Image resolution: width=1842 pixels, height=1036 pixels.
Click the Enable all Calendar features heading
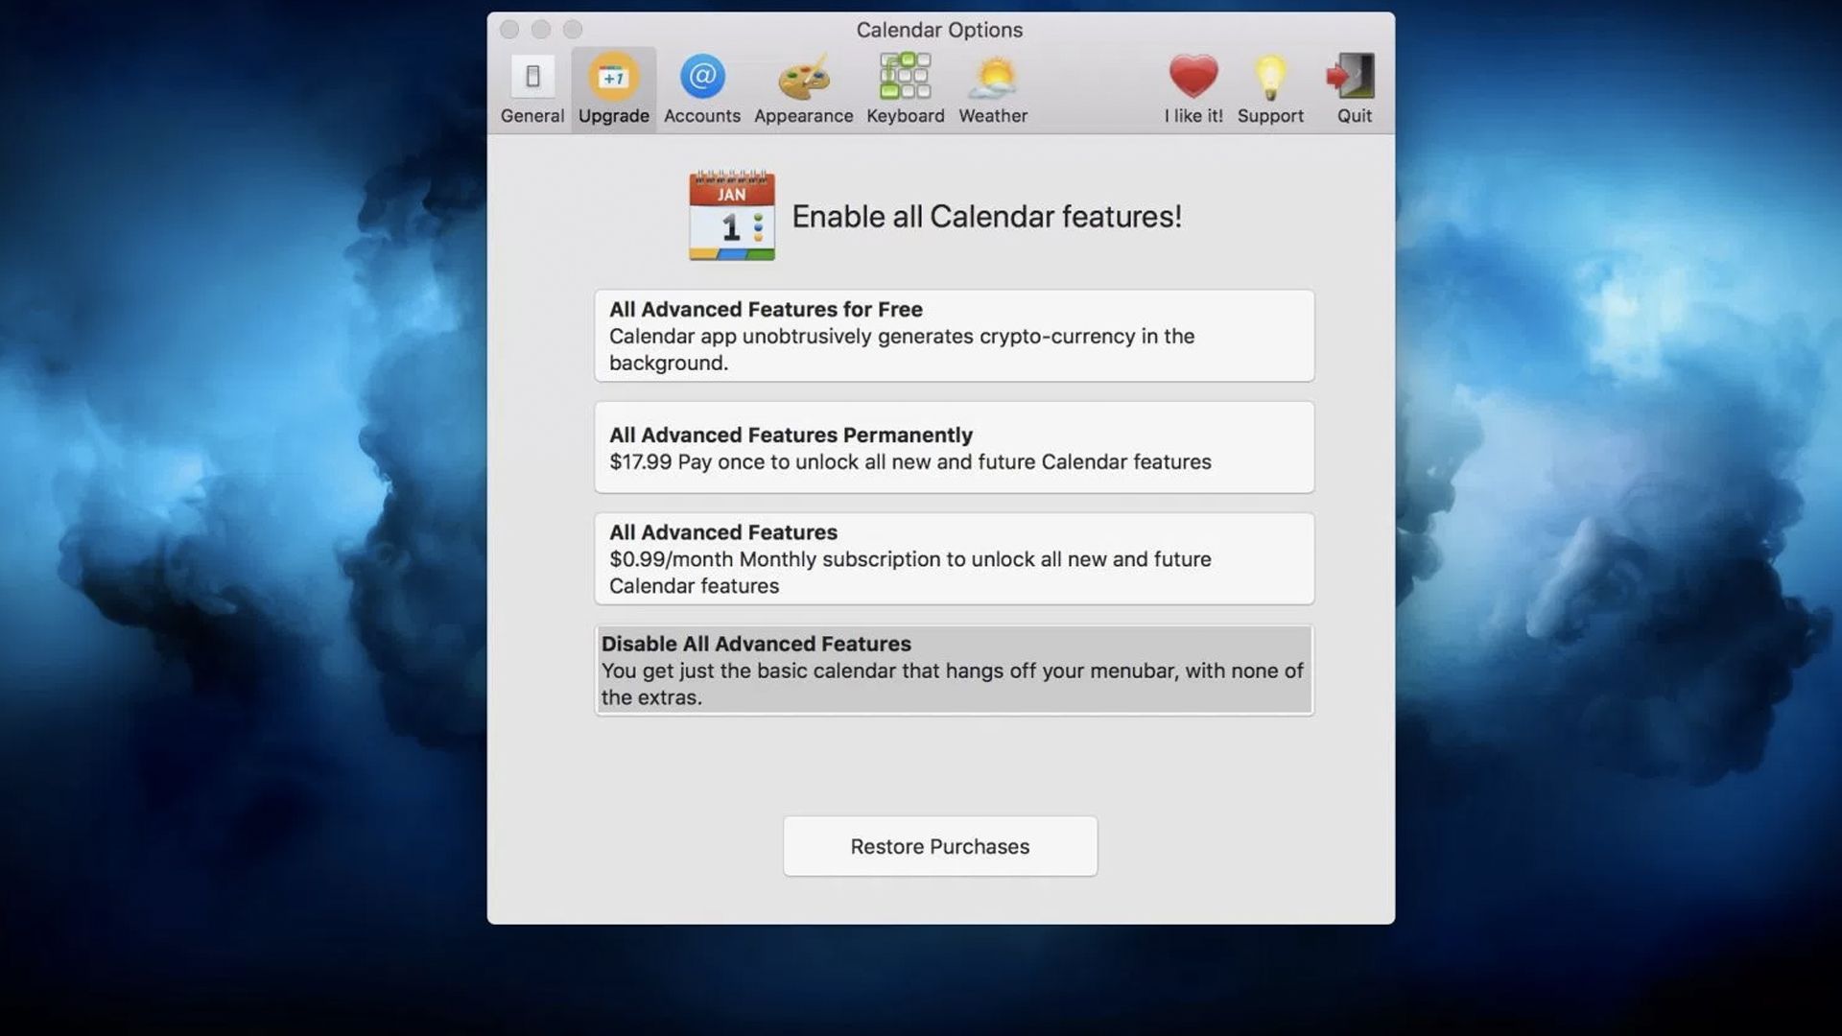pos(986,217)
